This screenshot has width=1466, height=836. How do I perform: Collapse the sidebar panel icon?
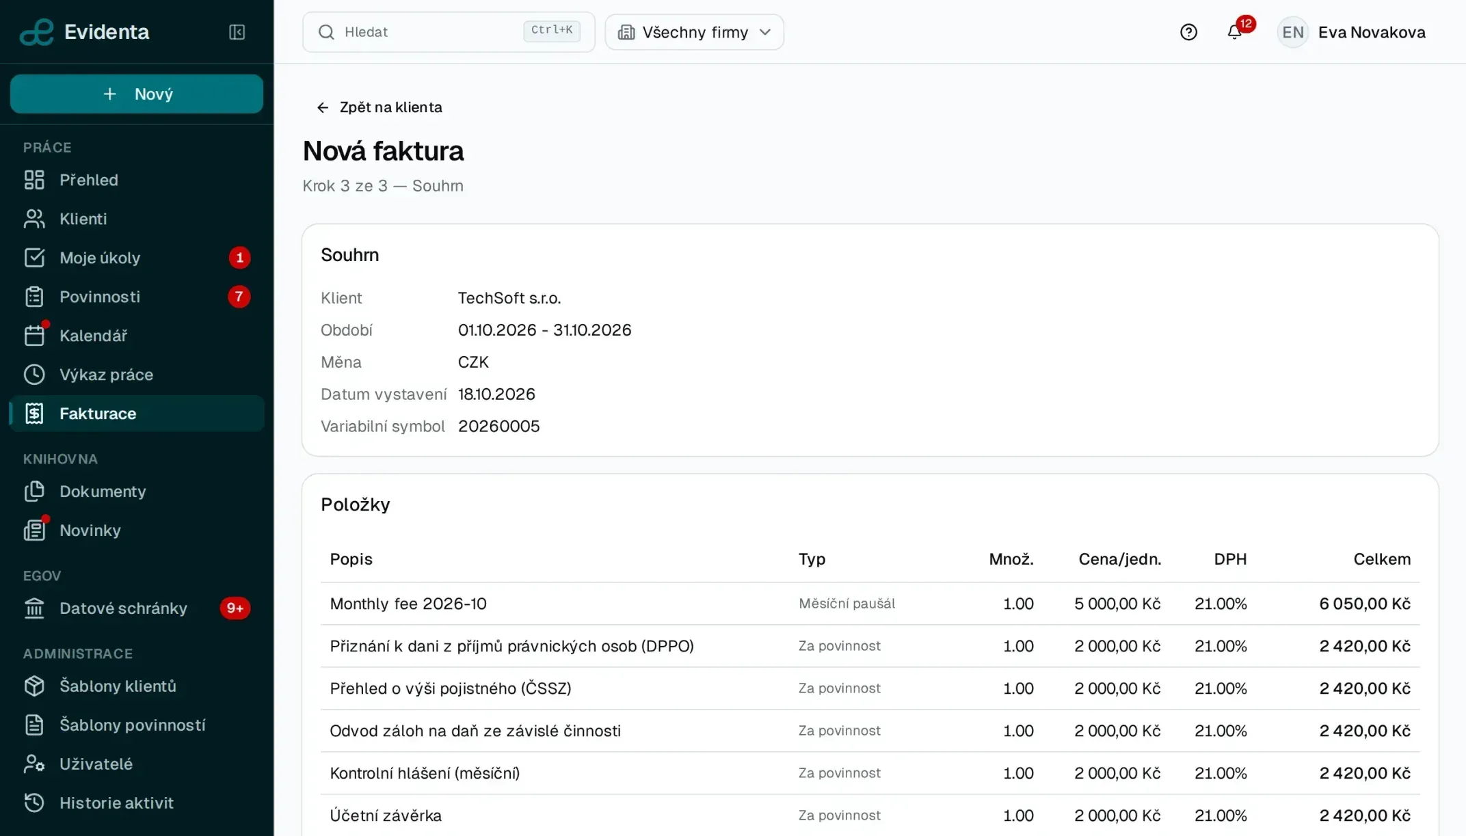(x=237, y=32)
